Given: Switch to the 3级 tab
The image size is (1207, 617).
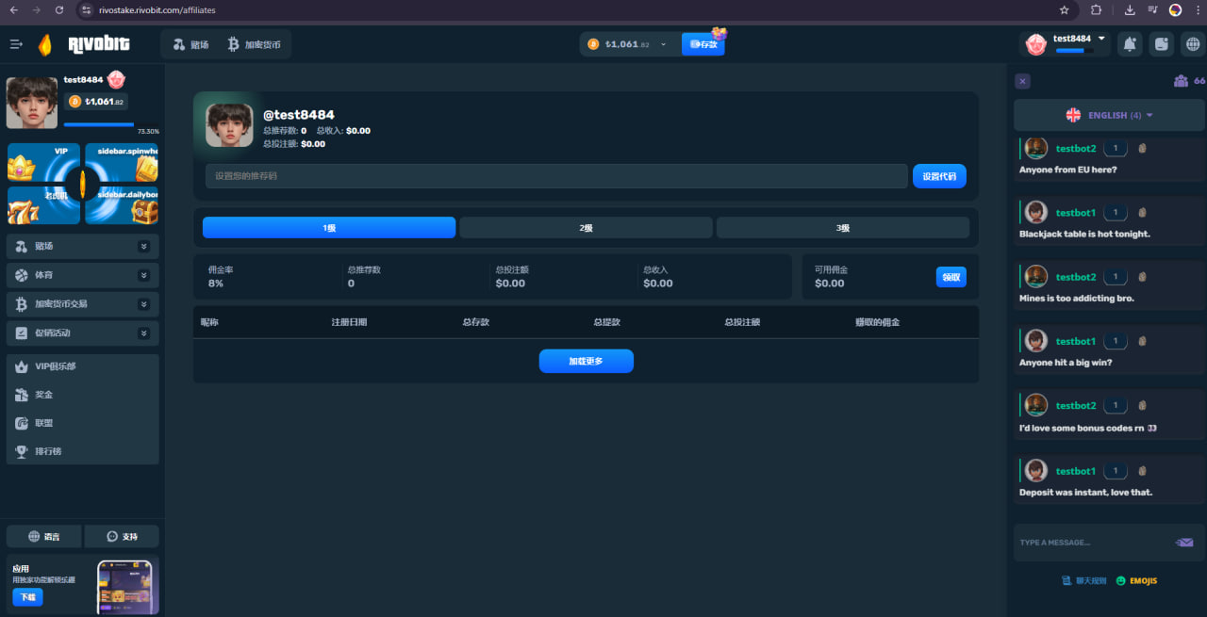Looking at the screenshot, I should tap(842, 228).
